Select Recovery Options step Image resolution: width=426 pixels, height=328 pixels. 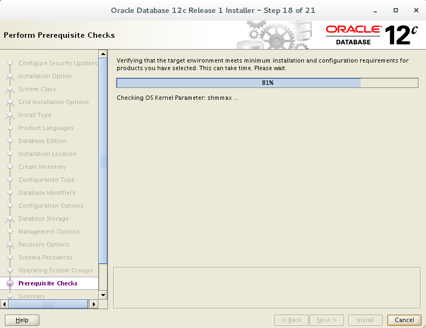pyautogui.click(x=44, y=244)
